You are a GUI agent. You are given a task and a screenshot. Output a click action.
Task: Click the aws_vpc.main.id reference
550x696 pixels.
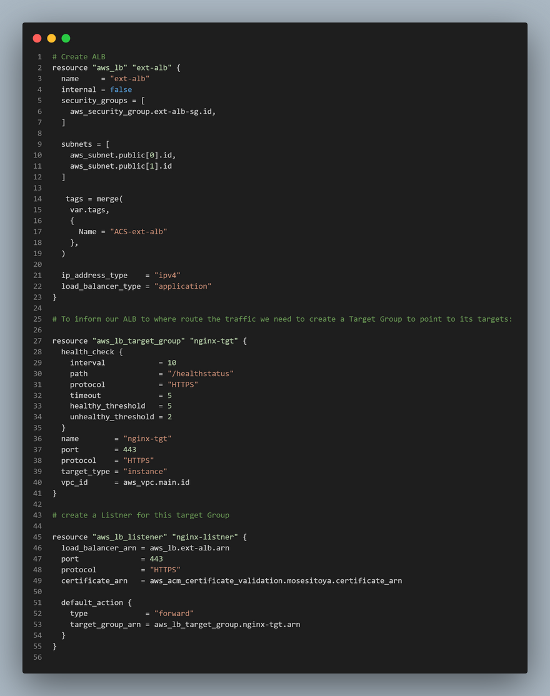pos(156,483)
